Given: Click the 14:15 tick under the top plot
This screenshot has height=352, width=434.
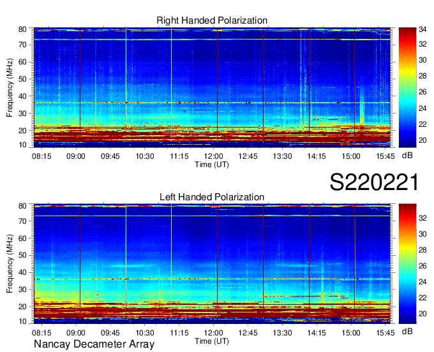Looking at the screenshot, I should coord(317,156).
